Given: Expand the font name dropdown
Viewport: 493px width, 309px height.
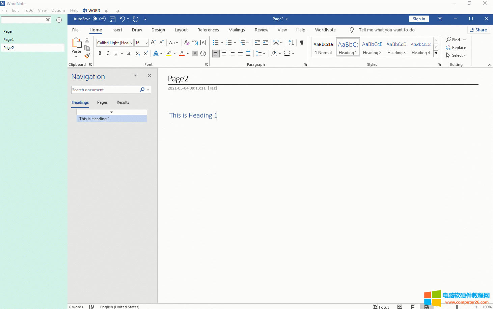Looking at the screenshot, I should click(131, 43).
